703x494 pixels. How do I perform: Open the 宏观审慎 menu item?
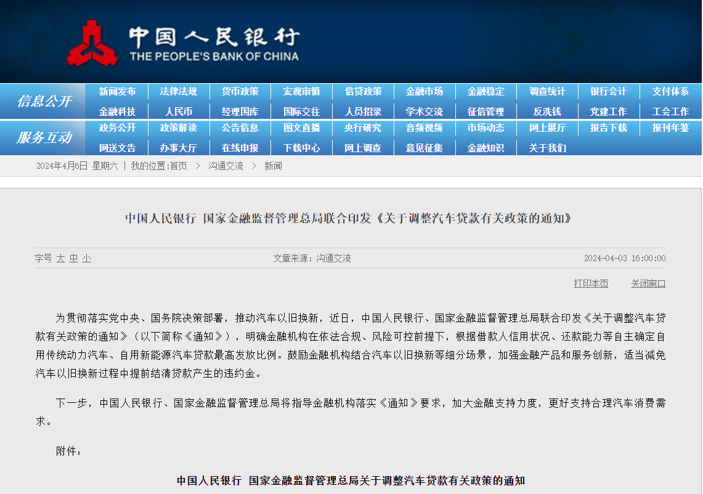point(301,91)
